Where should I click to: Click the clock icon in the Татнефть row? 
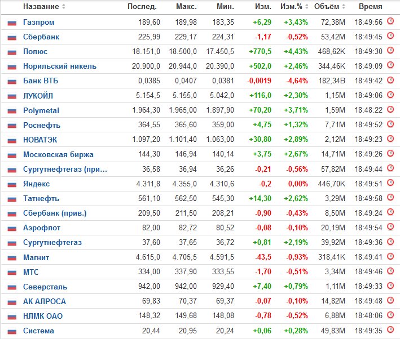390,198
